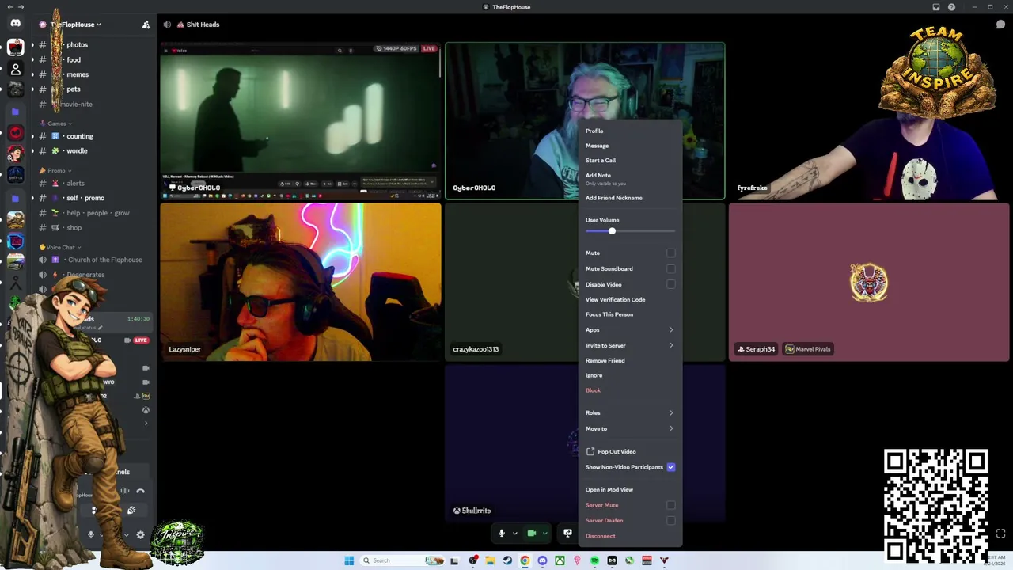1013x570 pixels.
Task: Collapse the Games category
Action: point(56,123)
